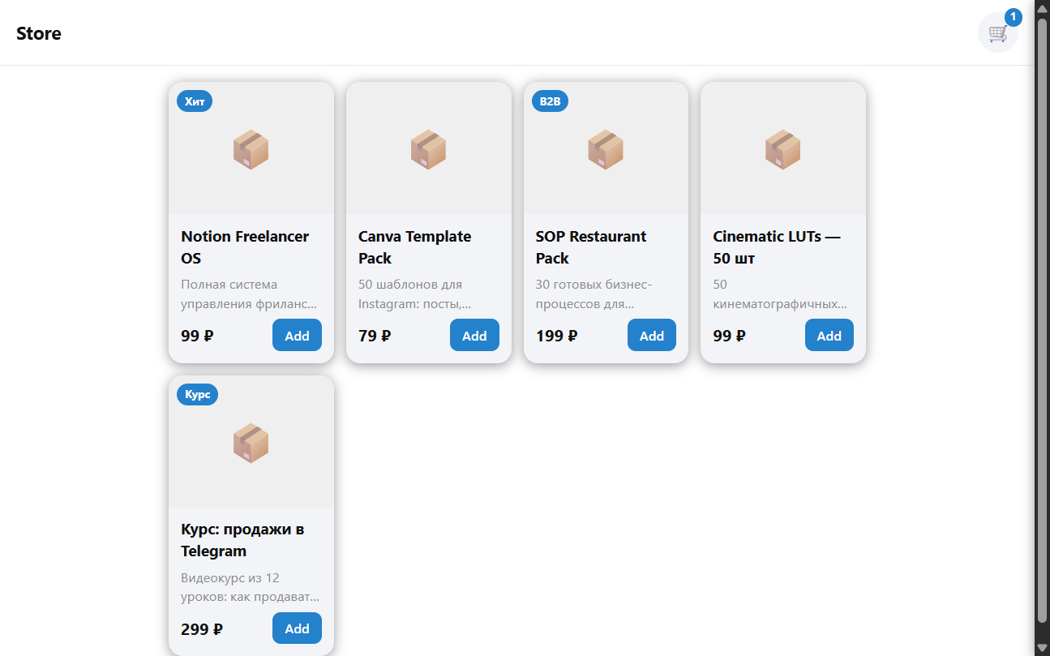Open the shopping cart icon
Image resolution: width=1050 pixels, height=656 pixels.
point(997,33)
